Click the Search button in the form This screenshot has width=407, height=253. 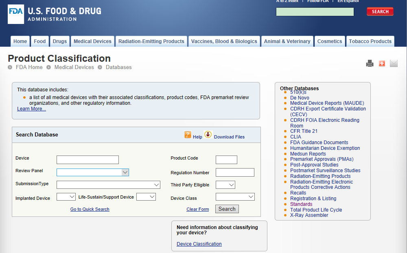[x=227, y=209]
